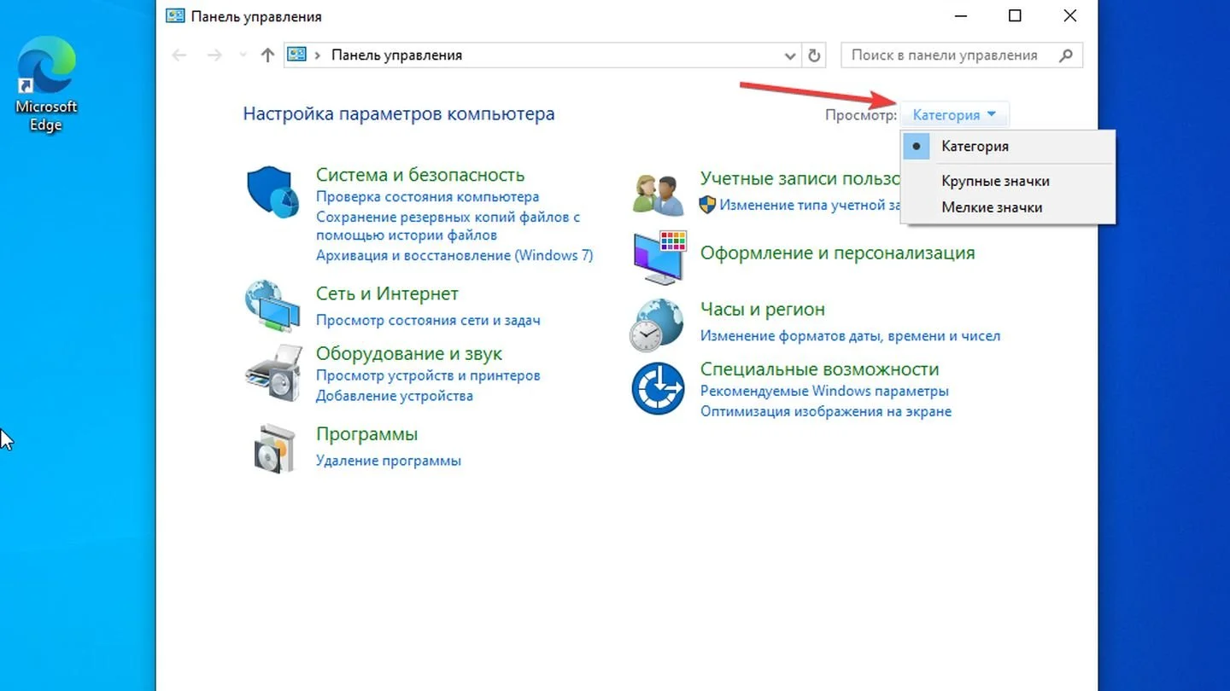Open Специальные возможности category
The width and height of the screenshot is (1230, 691).
pyautogui.click(x=820, y=369)
